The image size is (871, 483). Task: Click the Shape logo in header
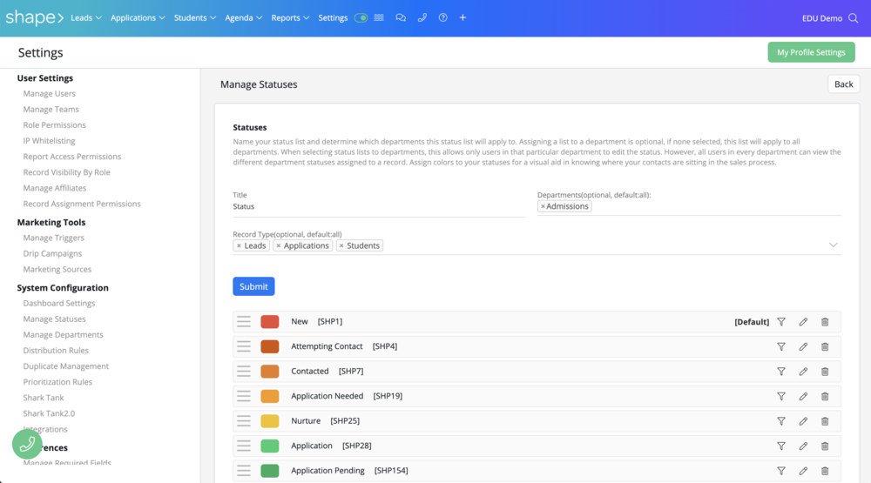click(35, 17)
